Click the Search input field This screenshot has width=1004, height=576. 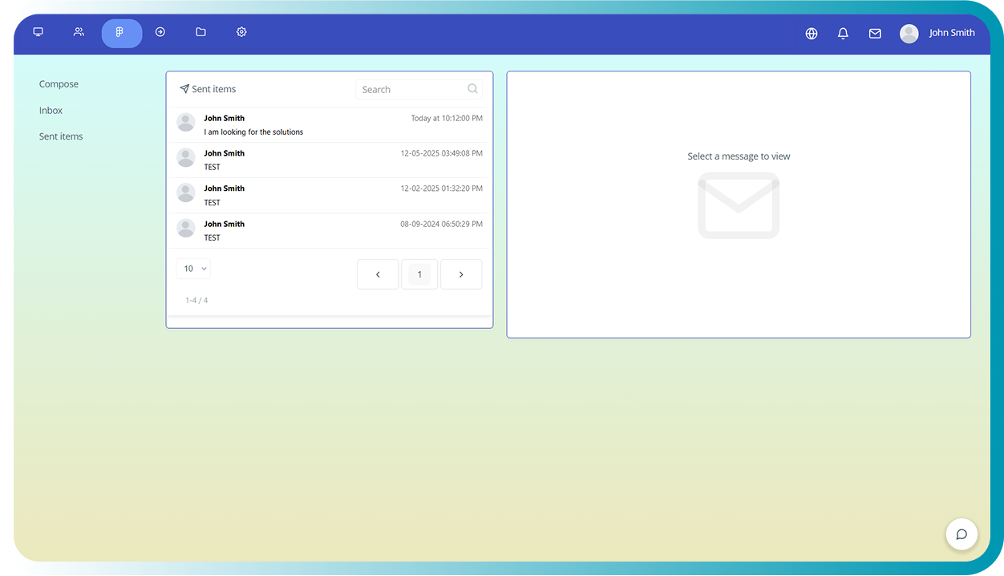(x=411, y=90)
